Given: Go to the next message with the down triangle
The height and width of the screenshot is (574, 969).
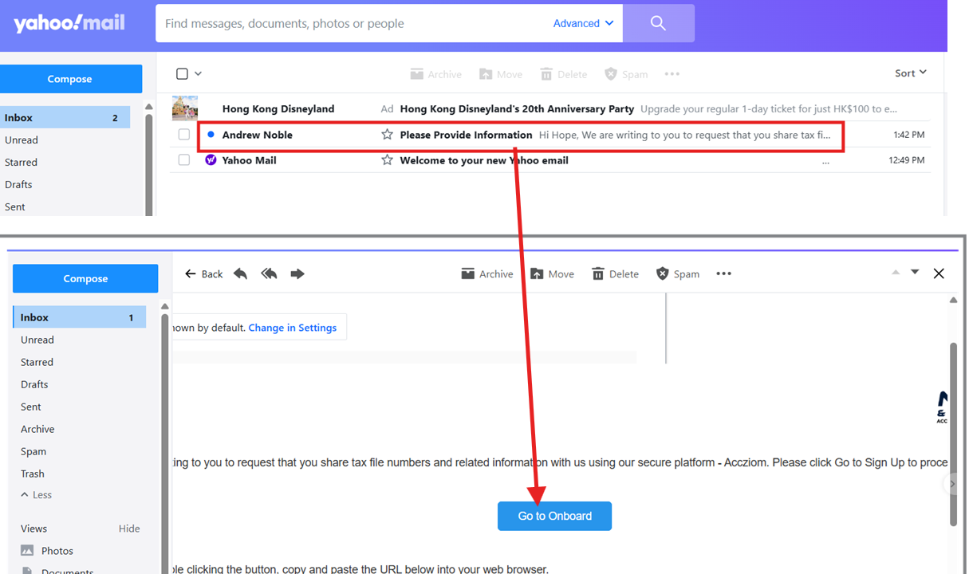Looking at the screenshot, I should pyautogui.click(x=915, y=272).
